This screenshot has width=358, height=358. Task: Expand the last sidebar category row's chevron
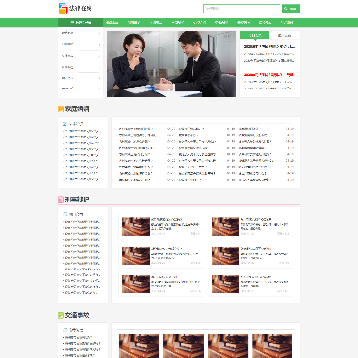(x=99, y=89)
